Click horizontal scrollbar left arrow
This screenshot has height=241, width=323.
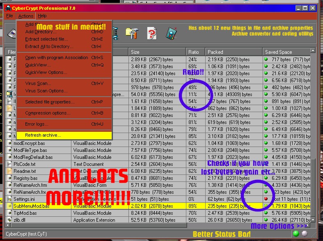8,225
